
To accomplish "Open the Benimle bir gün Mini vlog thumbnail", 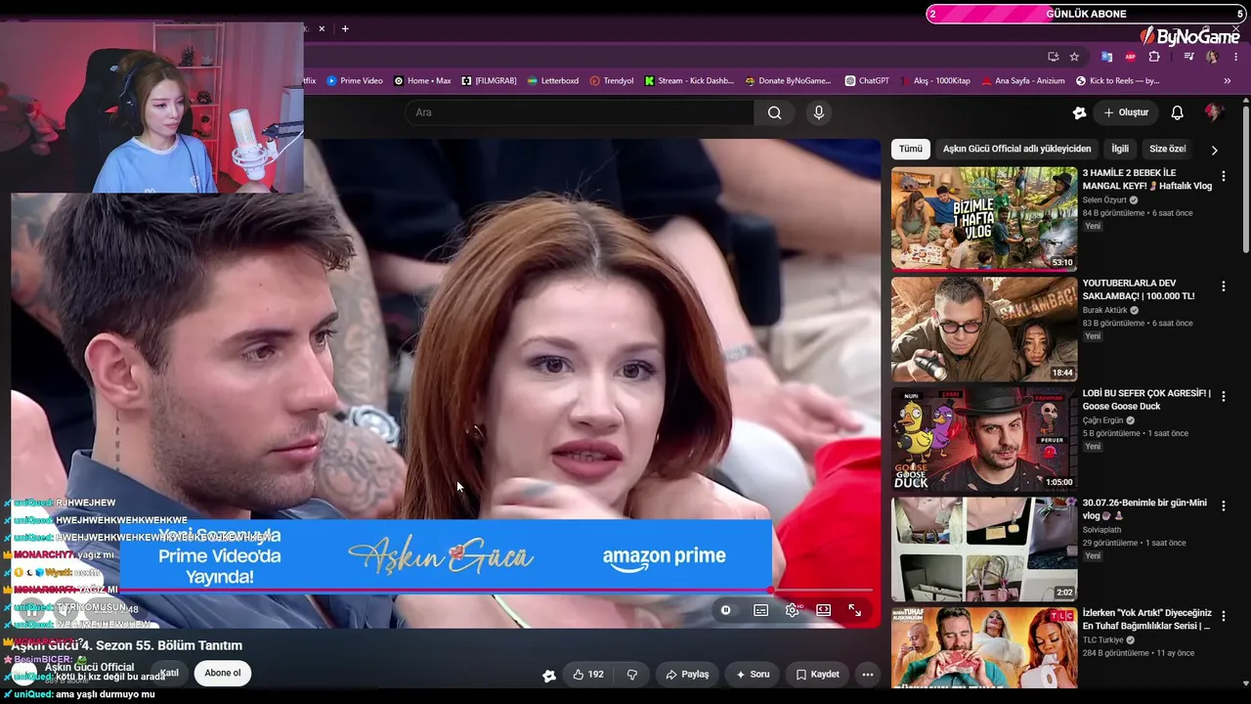I will 984,550.
